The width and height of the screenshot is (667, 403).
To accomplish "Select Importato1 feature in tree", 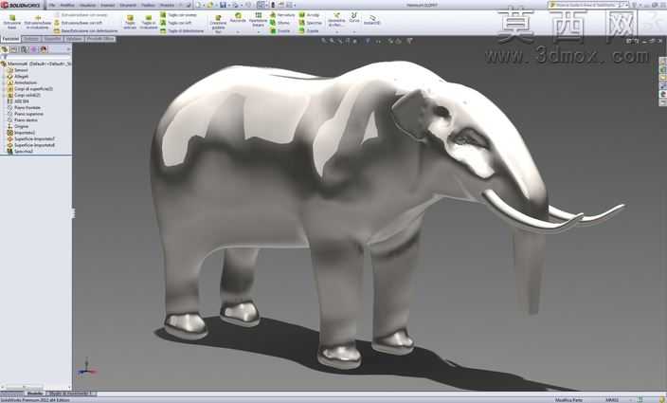I will coord(25,133).
